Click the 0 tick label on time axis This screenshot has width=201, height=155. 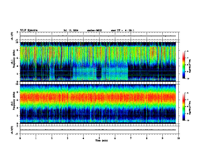click(x=20, y=138)
